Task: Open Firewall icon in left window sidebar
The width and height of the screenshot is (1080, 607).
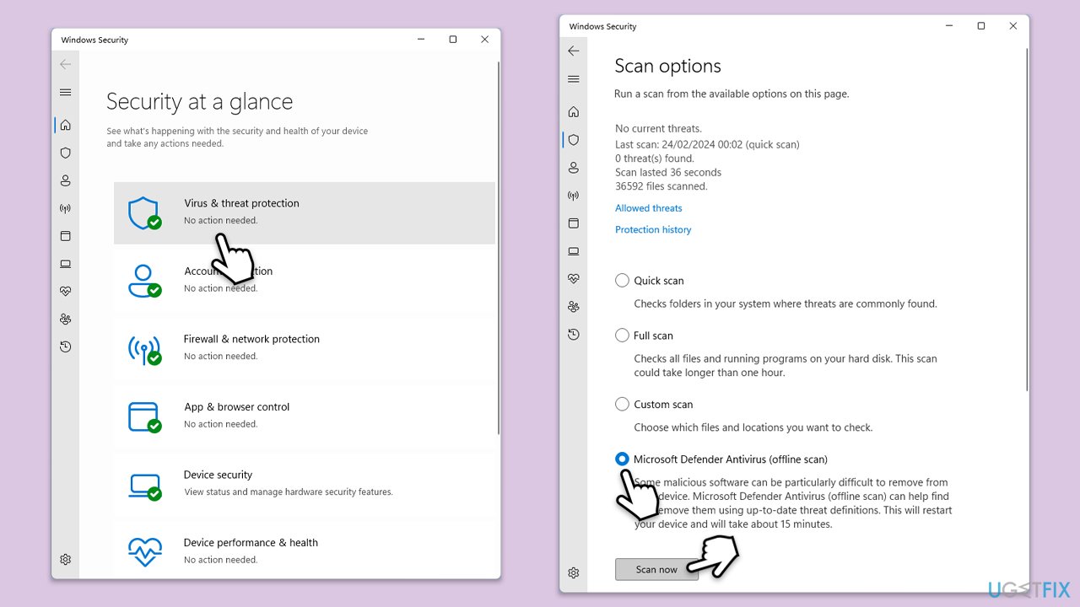Action: [x=66, y=208]
